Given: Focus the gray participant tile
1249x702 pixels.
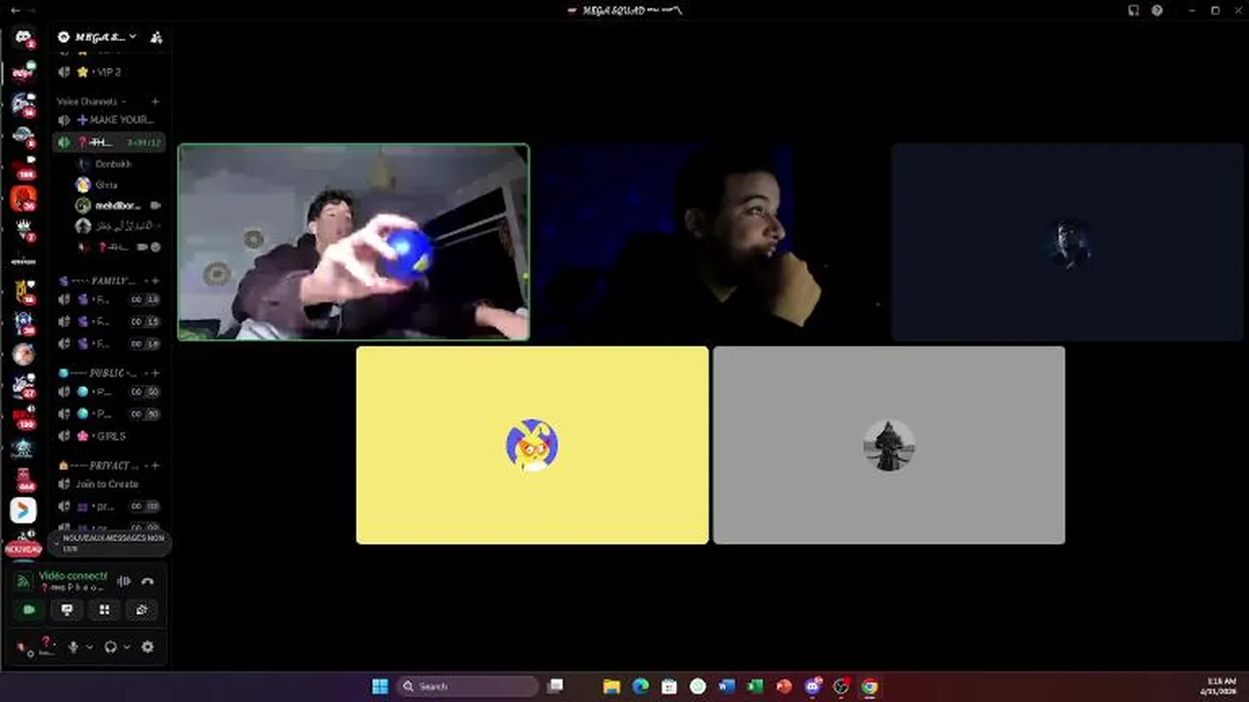Looking at the screenshot, I should (889, 445).
